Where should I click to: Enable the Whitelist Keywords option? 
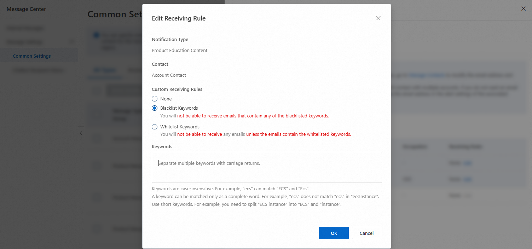[x=155, y=127]
